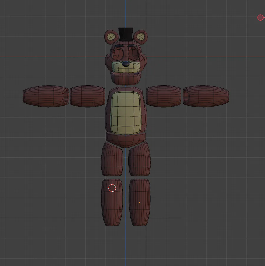This screenshot has width=265, height=266.
Task: Select the bear's ear on viewer's left
Action: pos(111,37)
